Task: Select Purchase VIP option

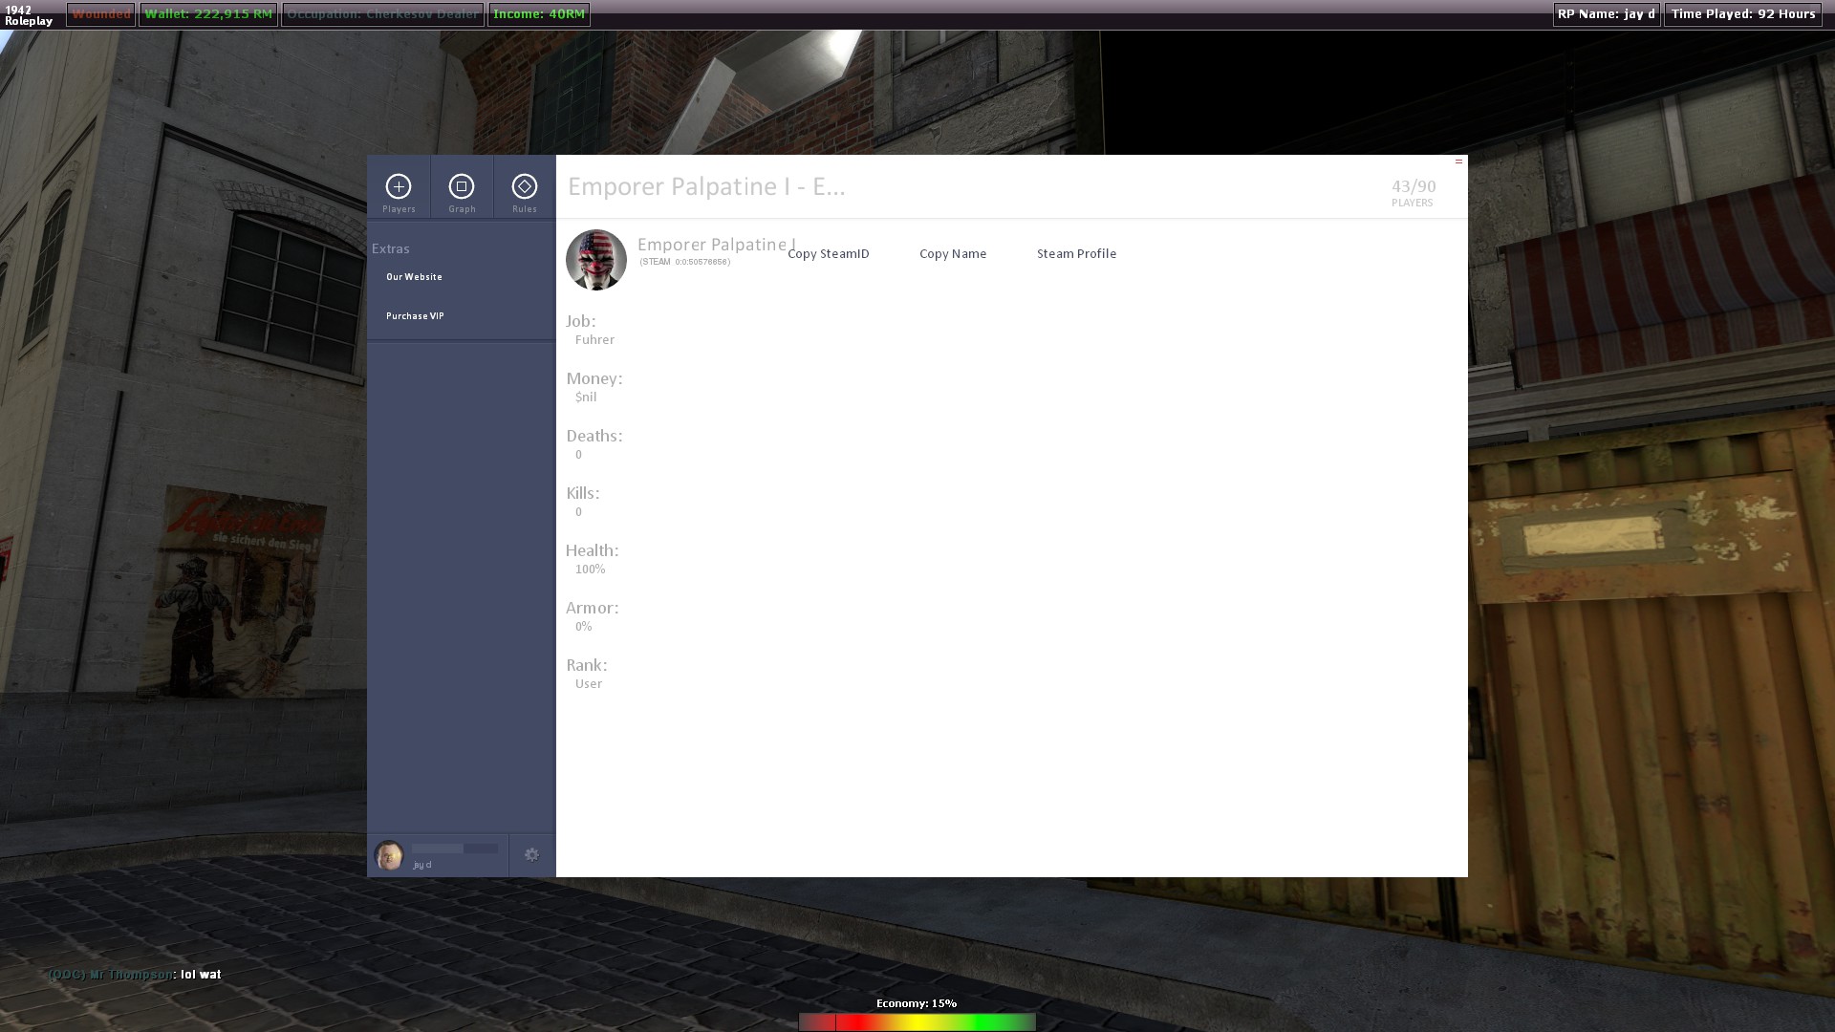Action: click(415, 316)
